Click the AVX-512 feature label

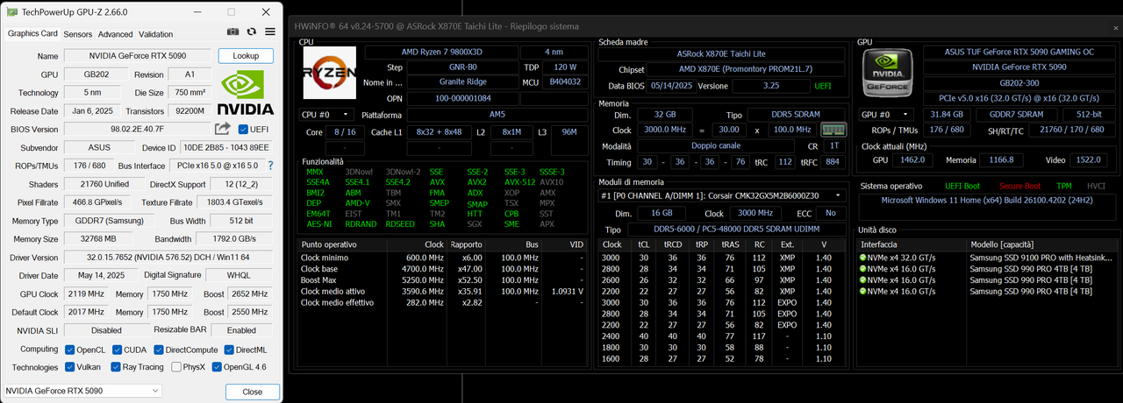click(x=518, y=181)
